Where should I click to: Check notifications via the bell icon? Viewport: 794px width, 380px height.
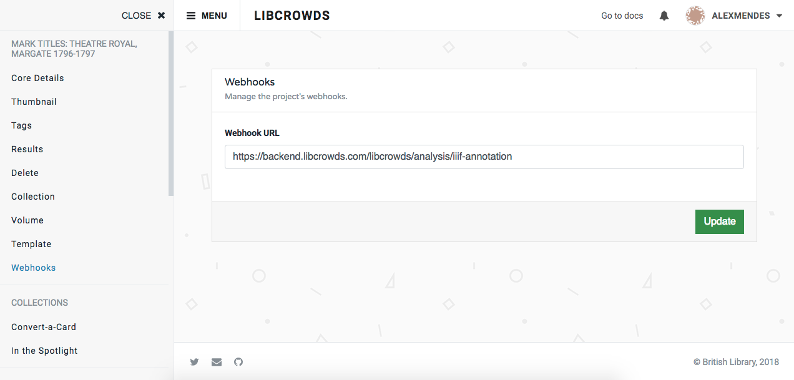[664, 15]
